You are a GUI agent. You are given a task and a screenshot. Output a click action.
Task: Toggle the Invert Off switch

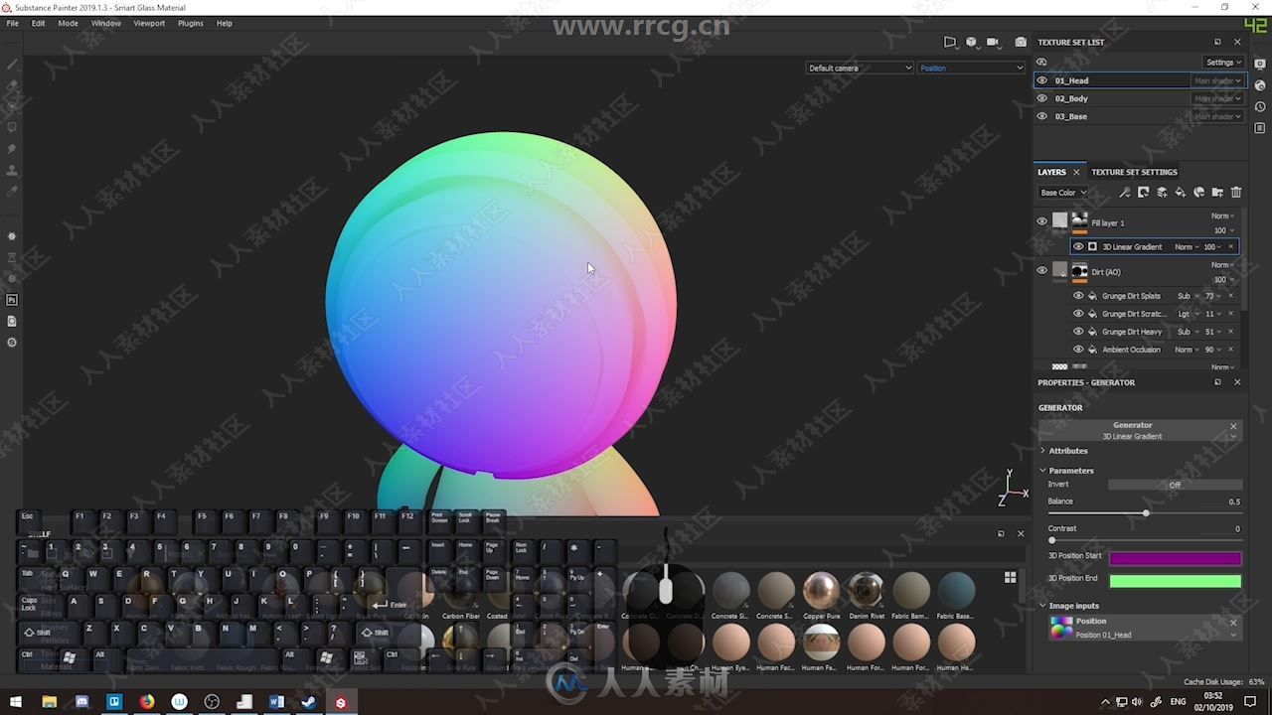[1175, 485]
